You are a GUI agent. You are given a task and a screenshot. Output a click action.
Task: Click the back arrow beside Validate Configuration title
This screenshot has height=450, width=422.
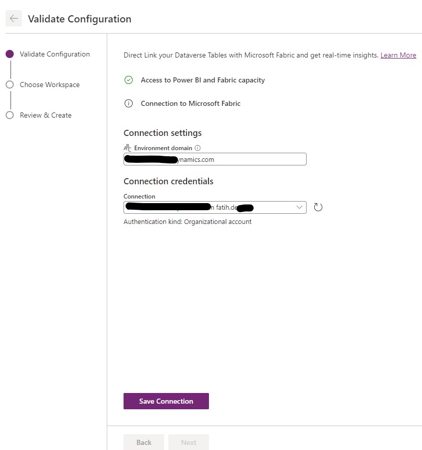pyautogui.click(x=14, y=18)
